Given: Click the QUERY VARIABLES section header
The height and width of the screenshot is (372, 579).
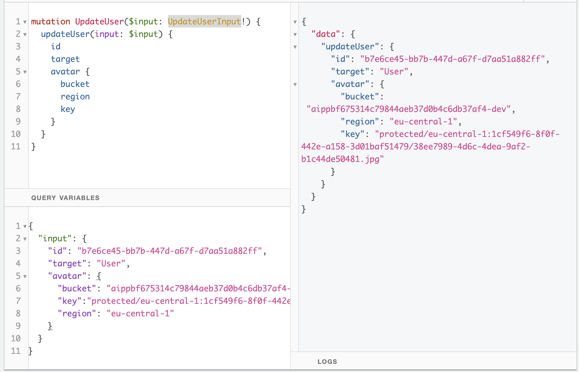Looking at the screenshot, I should click(65, 198).
